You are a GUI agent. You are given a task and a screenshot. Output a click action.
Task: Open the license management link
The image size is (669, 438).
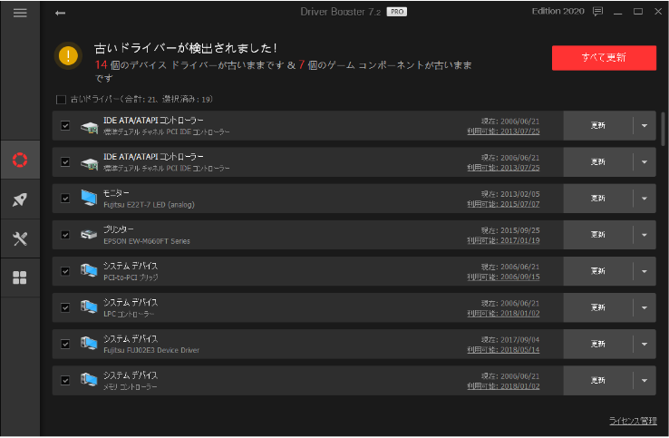pos(633,421)
